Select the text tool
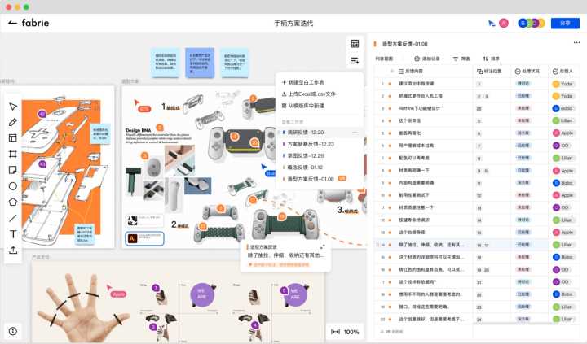This screenshot has width=587, height=344. pos(13,234)
